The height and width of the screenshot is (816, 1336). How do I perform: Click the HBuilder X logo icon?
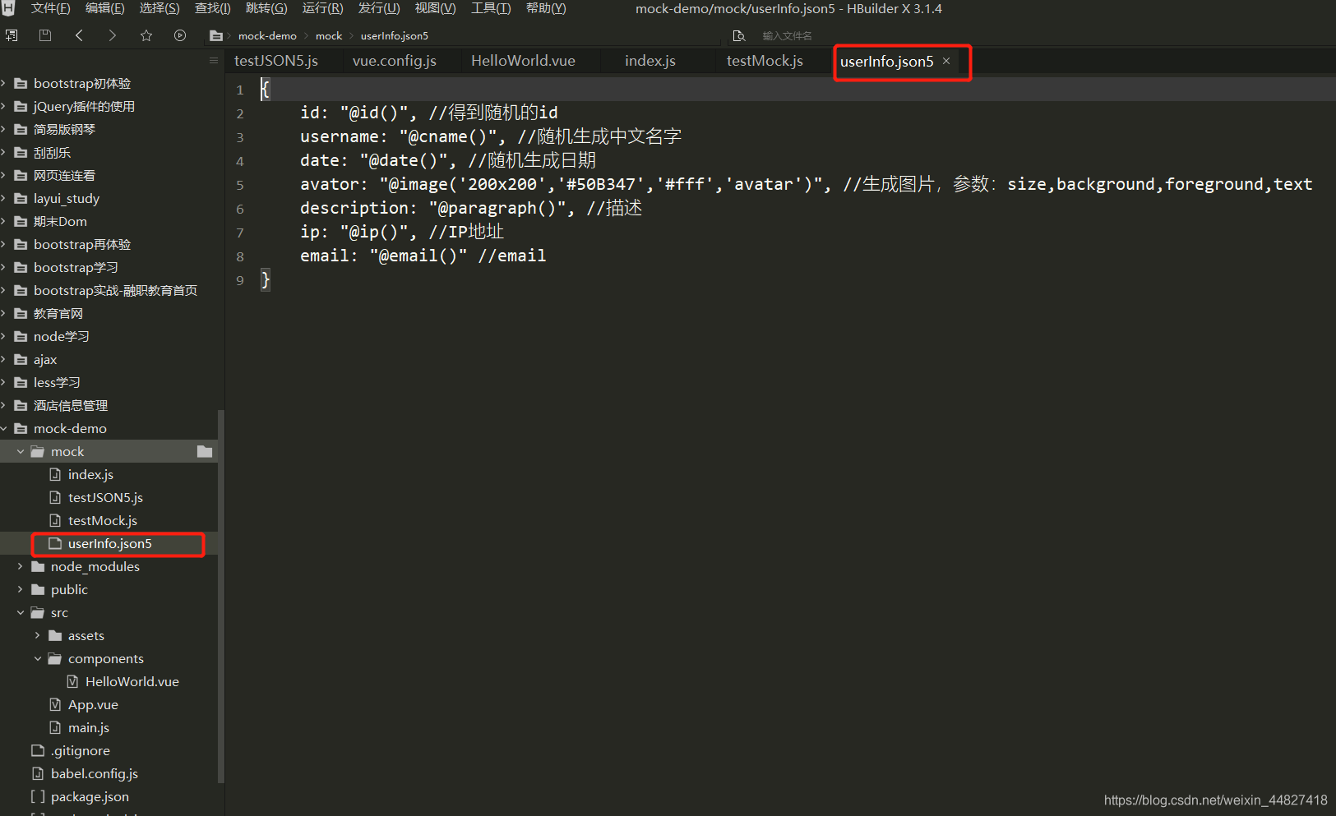(x=8, y=8)
